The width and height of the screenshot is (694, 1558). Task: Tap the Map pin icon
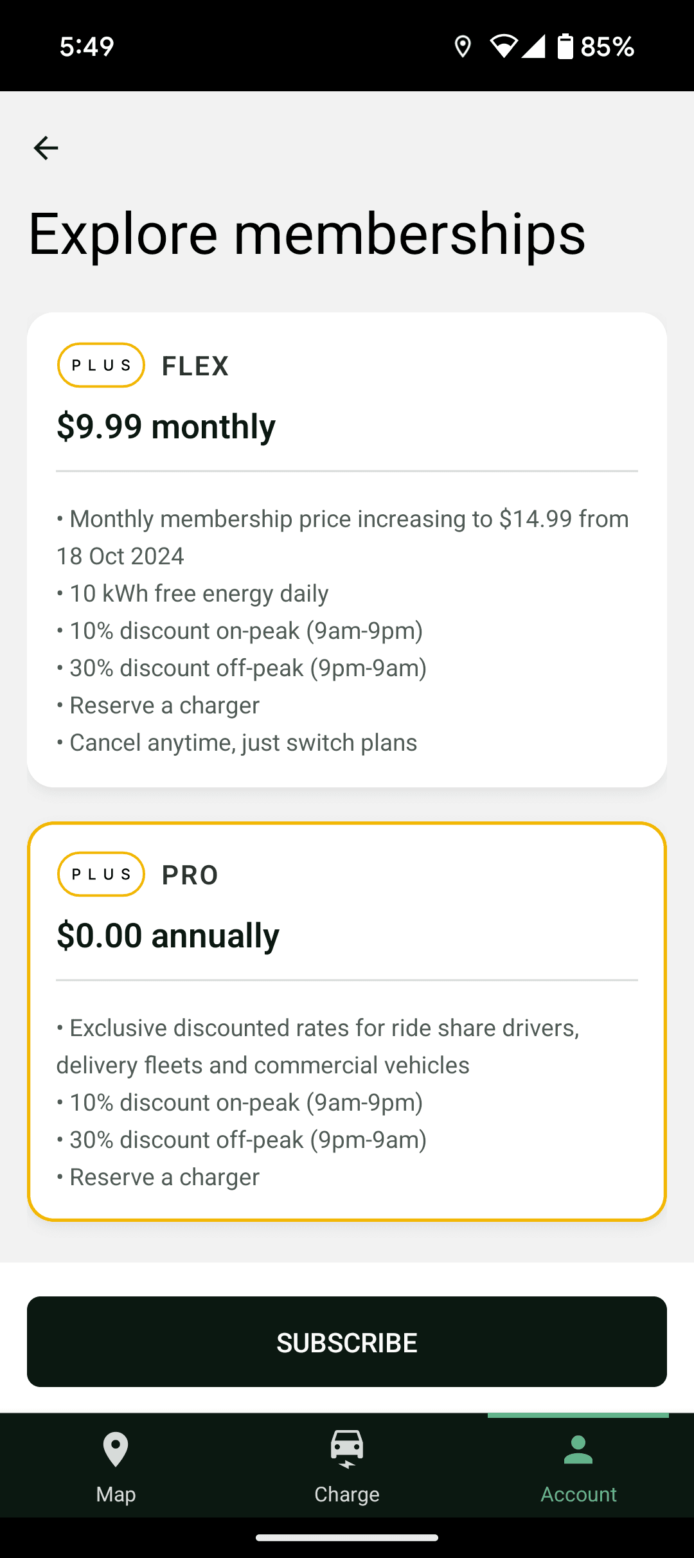(x=116, y=1449)
